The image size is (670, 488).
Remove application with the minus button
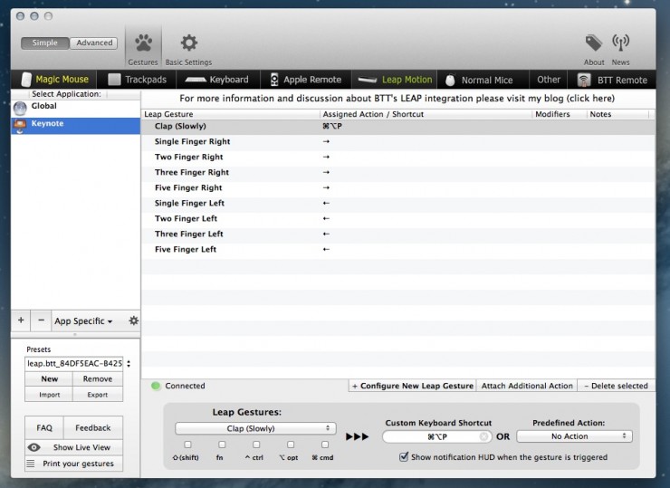coord(41,321)
